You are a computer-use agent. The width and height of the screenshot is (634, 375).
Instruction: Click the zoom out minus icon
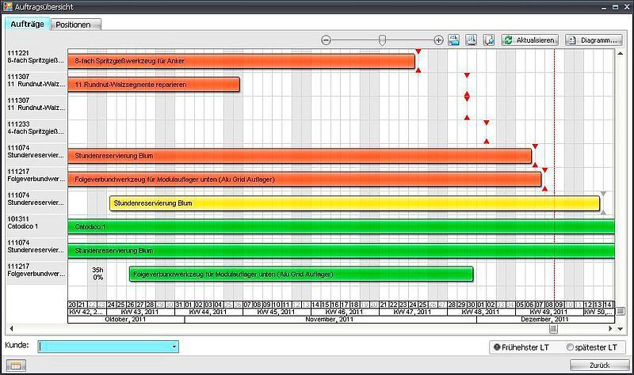coord(327,40)
